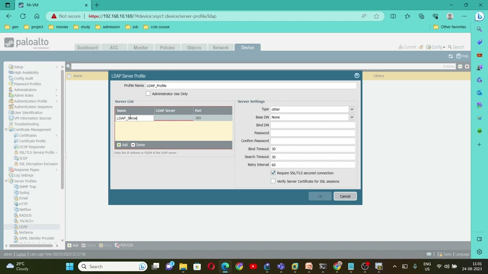This screenshot has width=488, height=274.
Task: Click the Commit icon in top bar
Action: pyautogui.click(x=401, y=47)
